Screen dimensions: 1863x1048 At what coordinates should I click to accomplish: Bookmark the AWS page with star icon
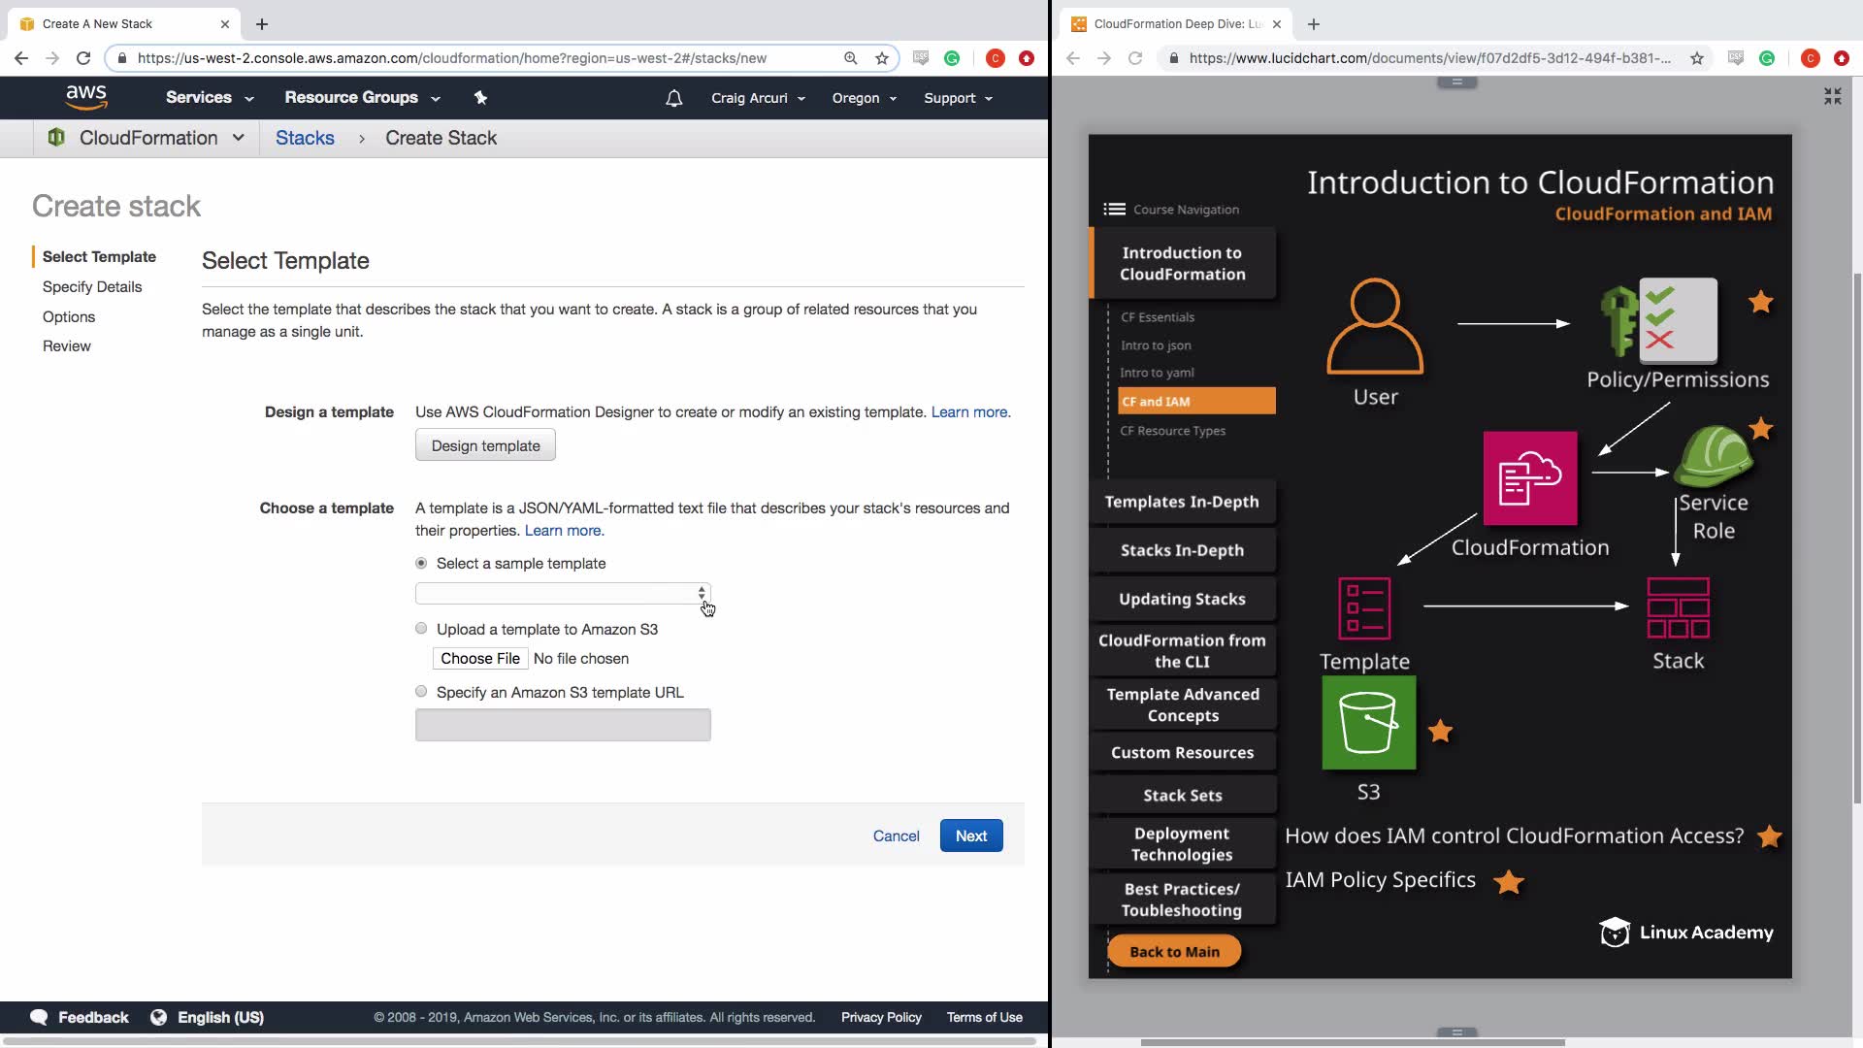881,58
